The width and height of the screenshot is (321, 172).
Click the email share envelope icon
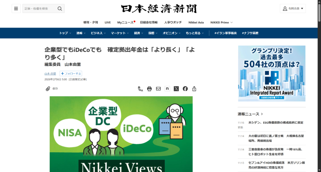tap(158, 89)
